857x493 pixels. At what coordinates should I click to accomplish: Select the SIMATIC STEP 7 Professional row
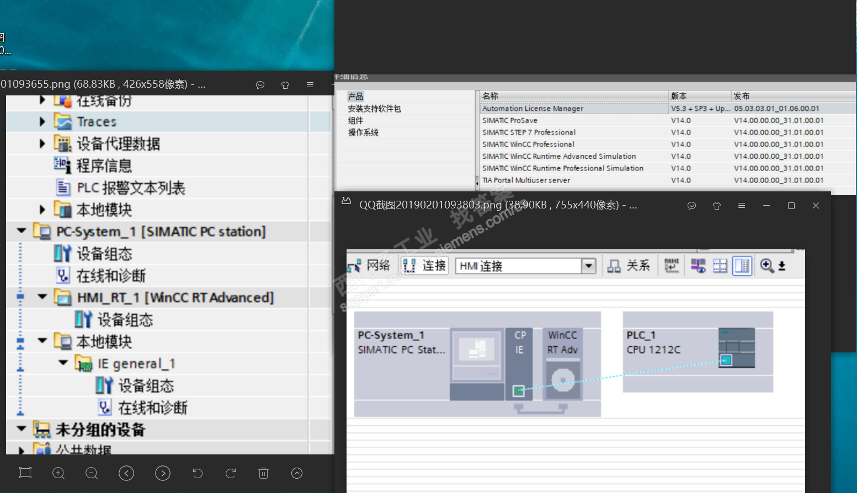pos(668,132)
